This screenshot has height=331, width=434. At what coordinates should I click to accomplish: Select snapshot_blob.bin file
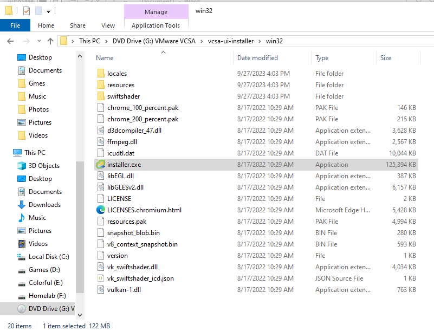point(256,232)
